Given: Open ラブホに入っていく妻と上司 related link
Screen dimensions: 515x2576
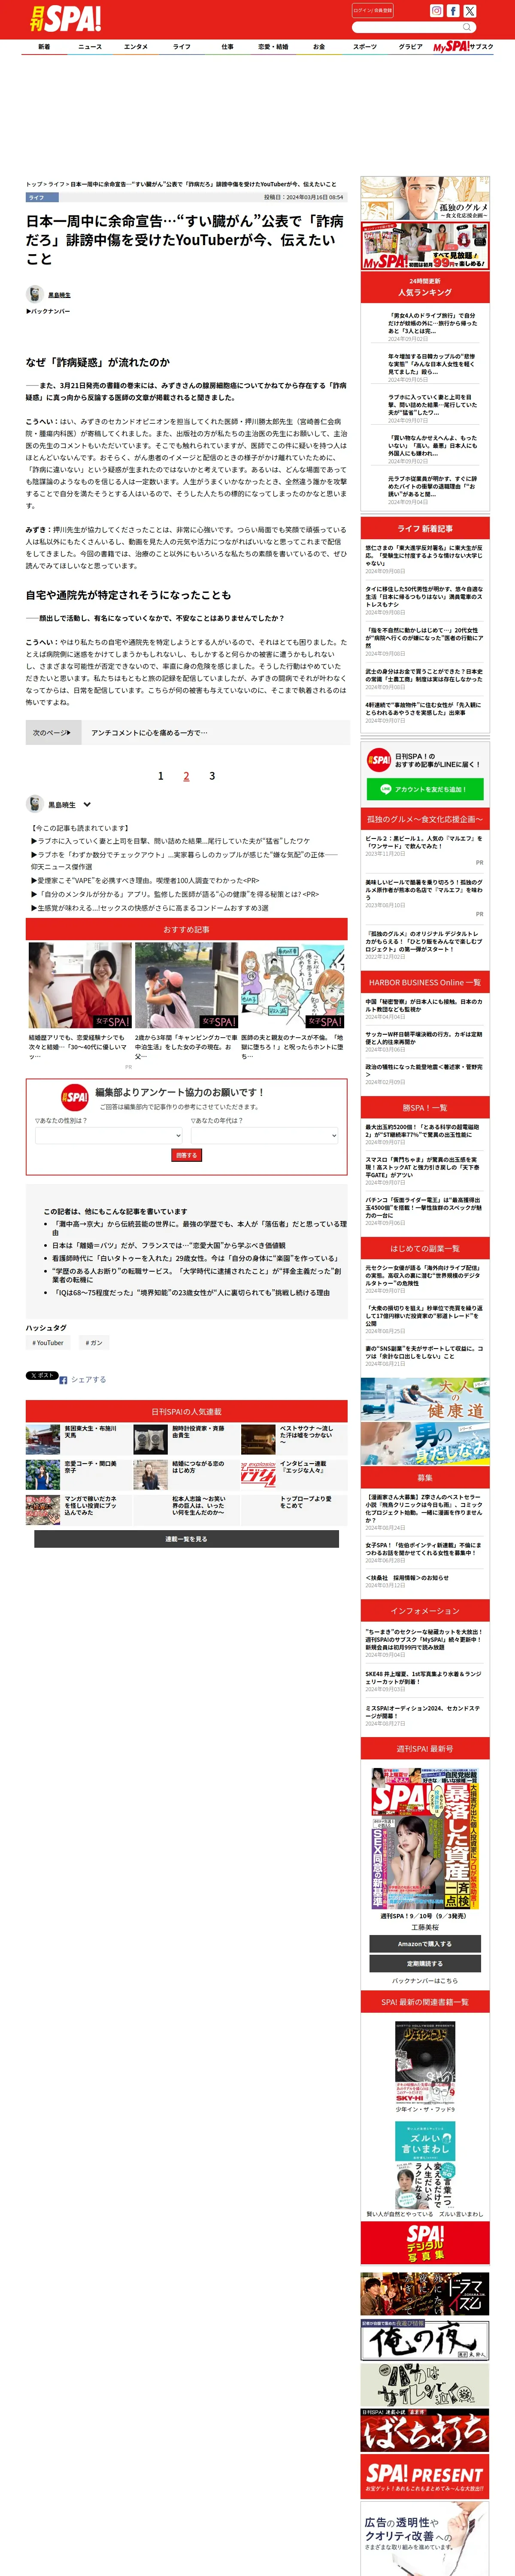Looking at the screenshot, I should tap(170, 841).
